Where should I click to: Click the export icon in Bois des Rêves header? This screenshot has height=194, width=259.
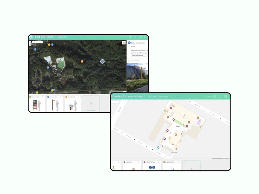pos(135,37)
